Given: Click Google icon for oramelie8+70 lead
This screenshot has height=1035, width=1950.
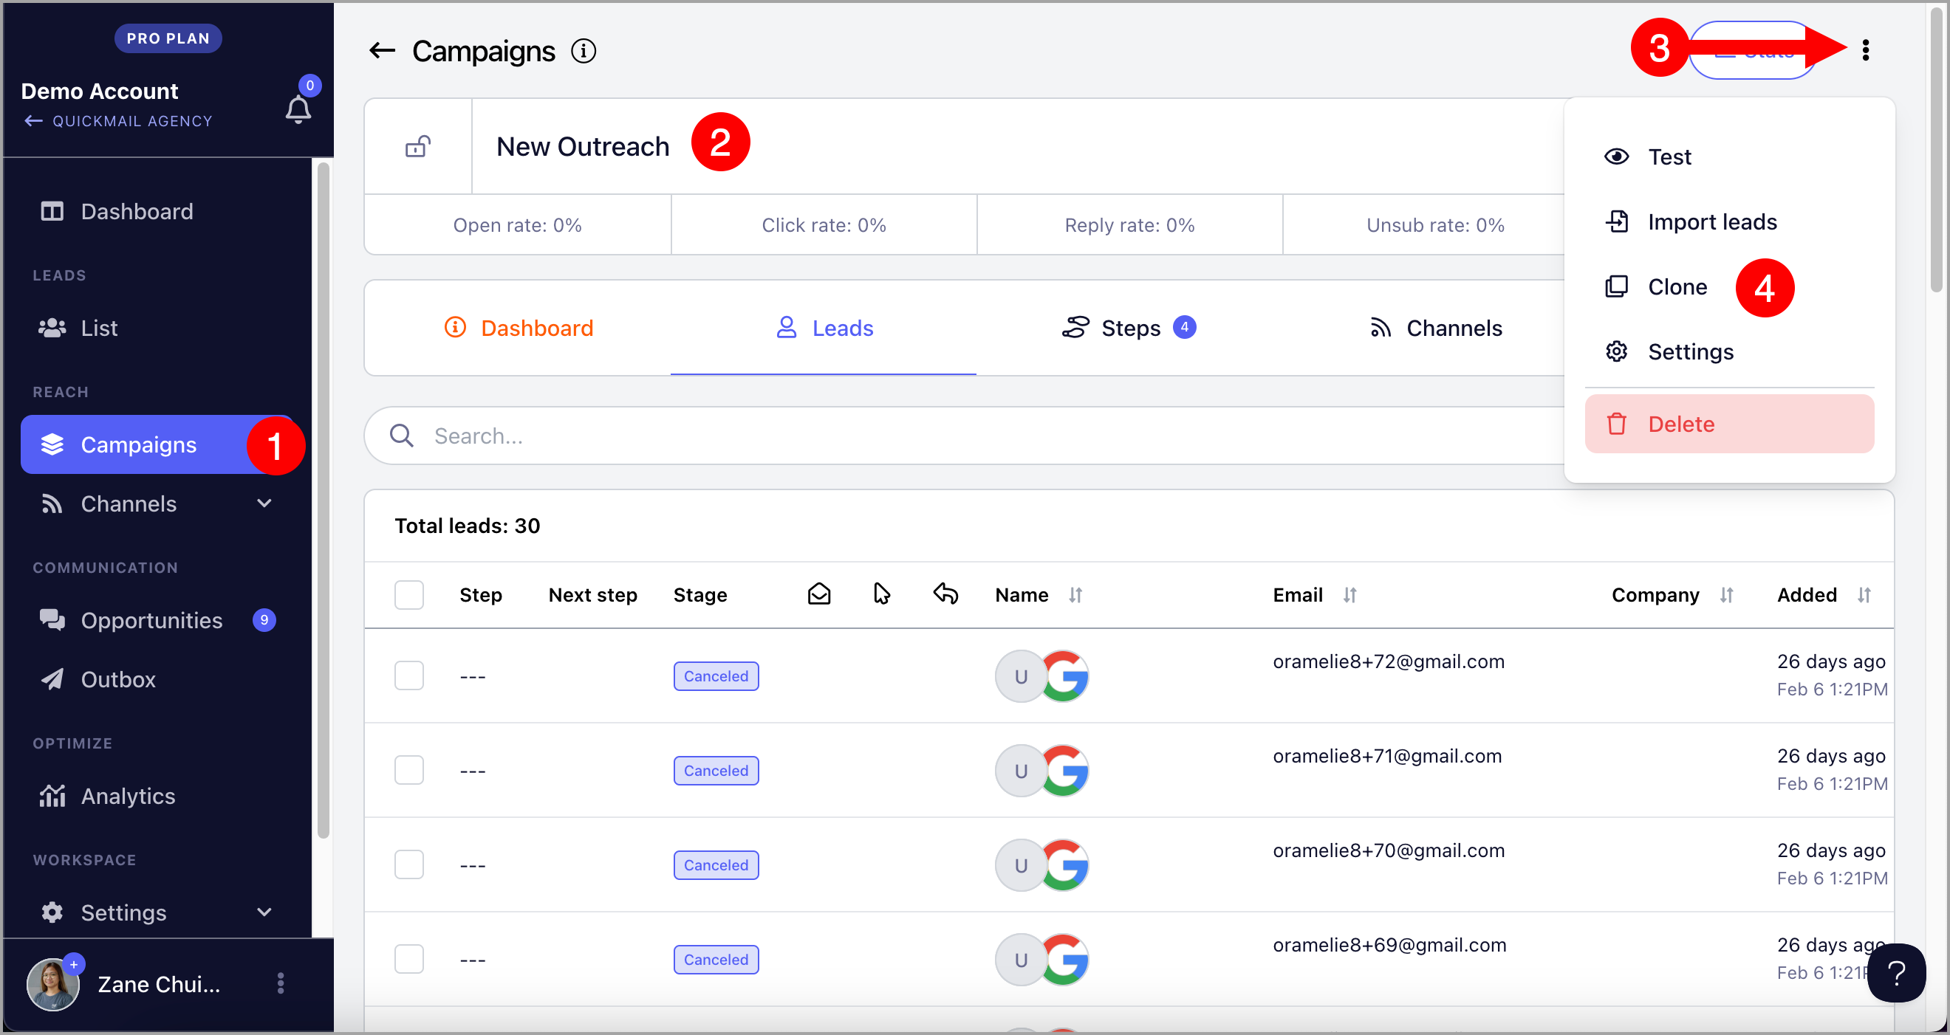Looking at the screenshot, I should click(1064, 864).
